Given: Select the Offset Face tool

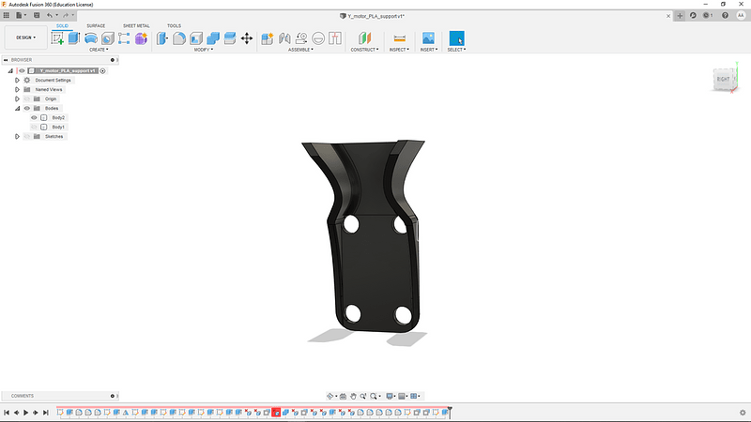Looking at the screenshot, I should click(x=229, y=38).
